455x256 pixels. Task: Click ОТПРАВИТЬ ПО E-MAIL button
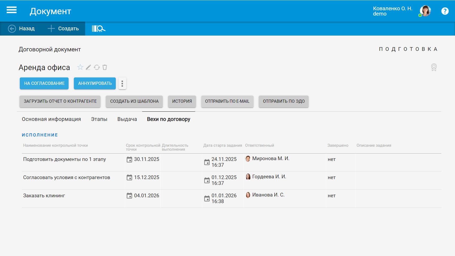227,101
